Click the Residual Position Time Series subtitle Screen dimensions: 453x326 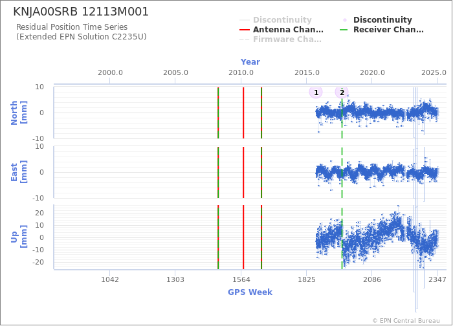pos(72,27)
